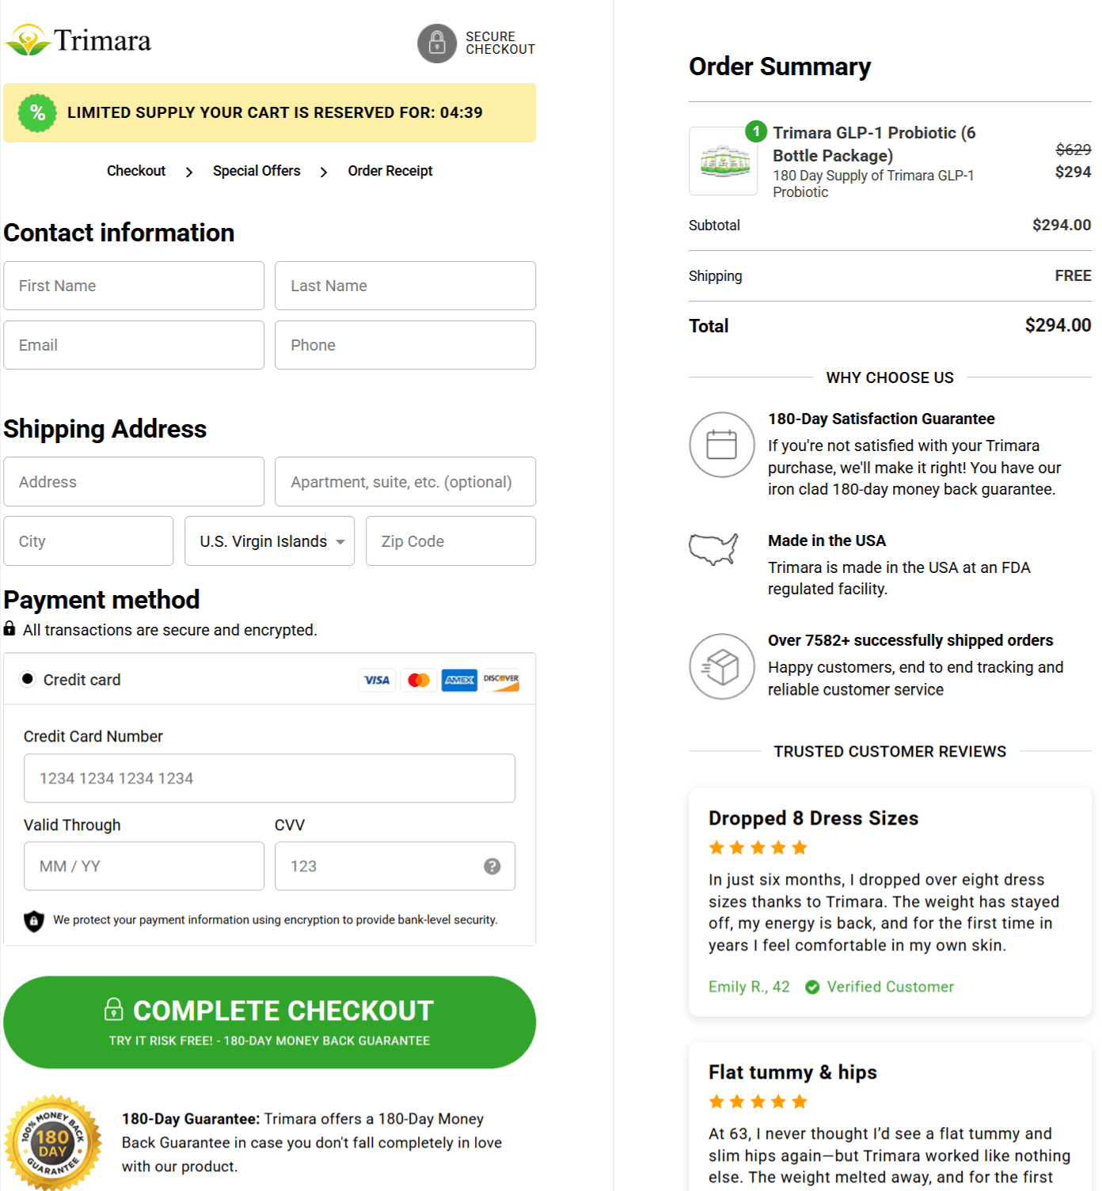The image size is (1102, 1191).
Task: Click the Verified Customer checkmark
Action: [811, 987]
